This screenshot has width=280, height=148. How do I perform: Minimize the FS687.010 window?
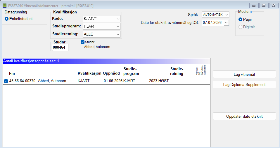click(254, 6)
